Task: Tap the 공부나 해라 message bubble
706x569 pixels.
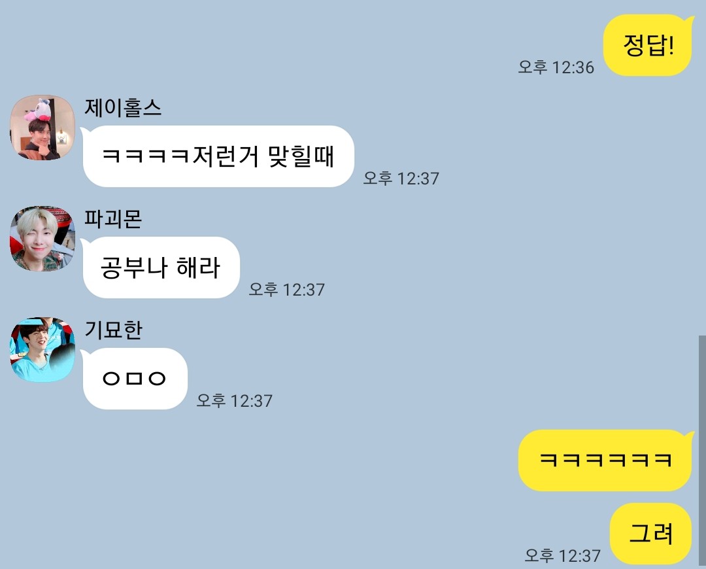Action: click(161, 267)
